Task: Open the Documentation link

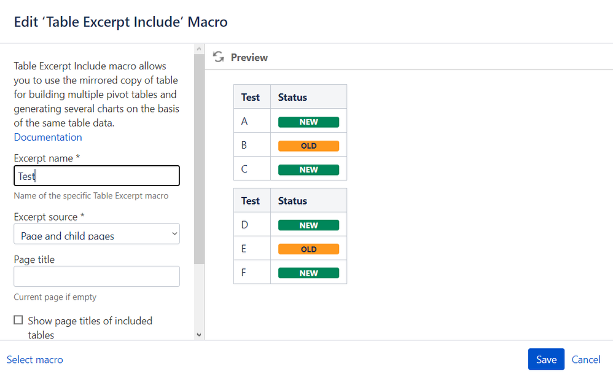Action: [x=48, y=137]
